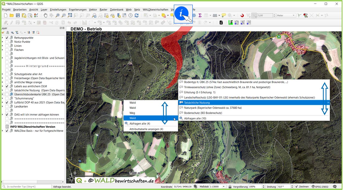
Task: Activate the Zoom In magnifier tool
Action: click(57, 15)
